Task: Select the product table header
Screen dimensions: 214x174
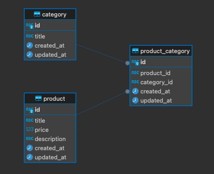Action: pyautogui.click(x=50, y=98)
